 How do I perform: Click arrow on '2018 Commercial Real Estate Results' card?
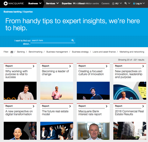pos(143,106)
